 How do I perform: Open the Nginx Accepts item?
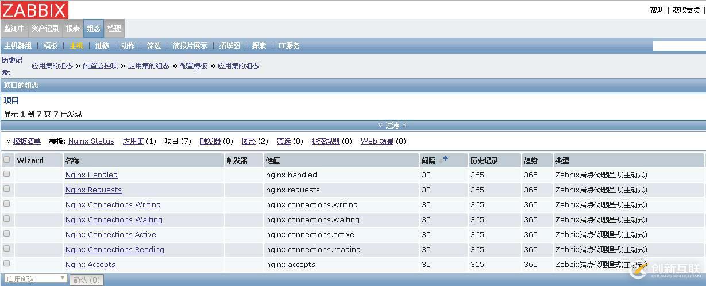tap(90, 264)
